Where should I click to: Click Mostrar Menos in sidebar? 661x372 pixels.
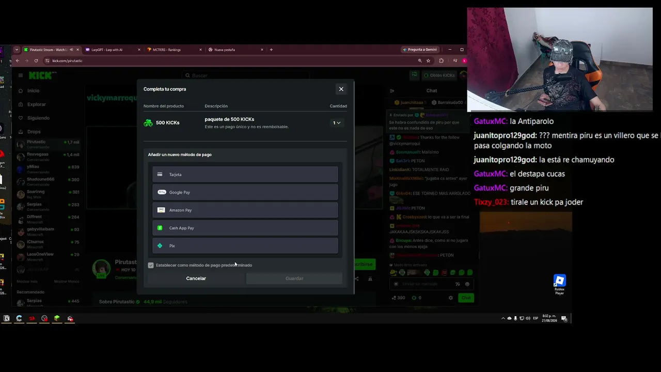click(67, 282)
